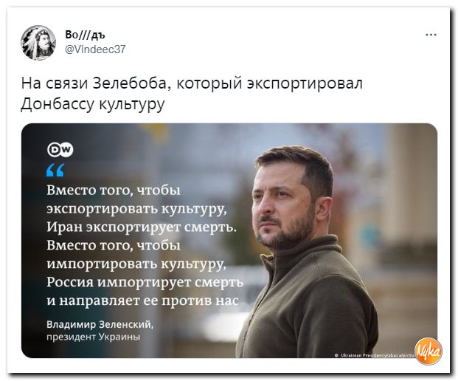Click the quote line Иран экспортирует смерть

click(142, 227)
